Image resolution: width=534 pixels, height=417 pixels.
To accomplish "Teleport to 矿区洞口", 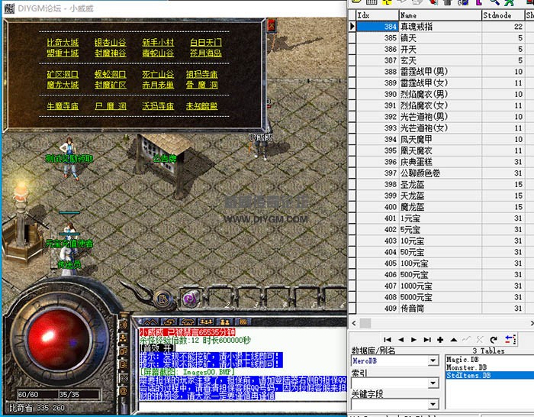I will coord(63,74).
